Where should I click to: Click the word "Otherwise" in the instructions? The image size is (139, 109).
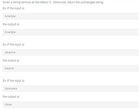59,2
